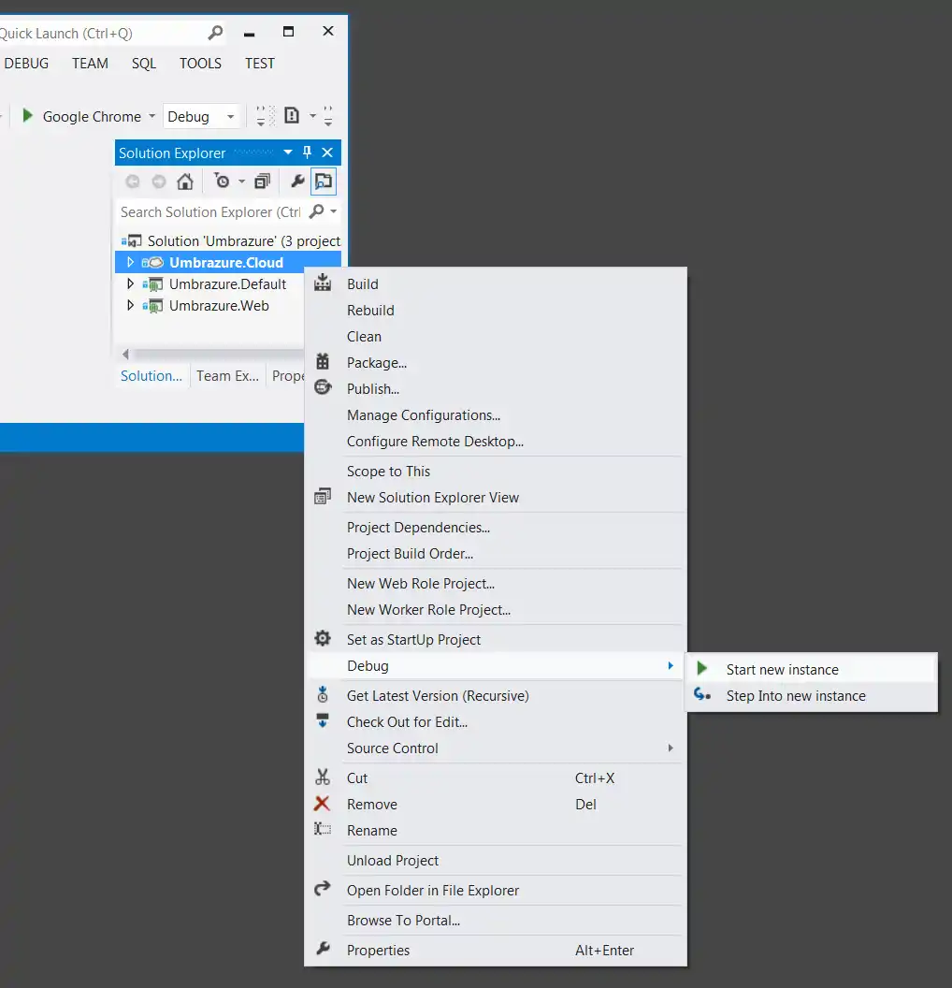
Task: Select Umbrazure.Web project in tree
Action: click(219, 306)
